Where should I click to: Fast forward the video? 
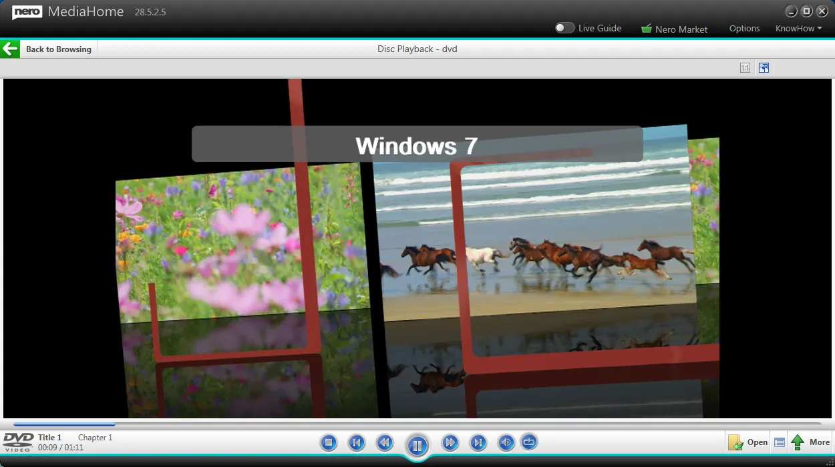[x=450, y=442]
